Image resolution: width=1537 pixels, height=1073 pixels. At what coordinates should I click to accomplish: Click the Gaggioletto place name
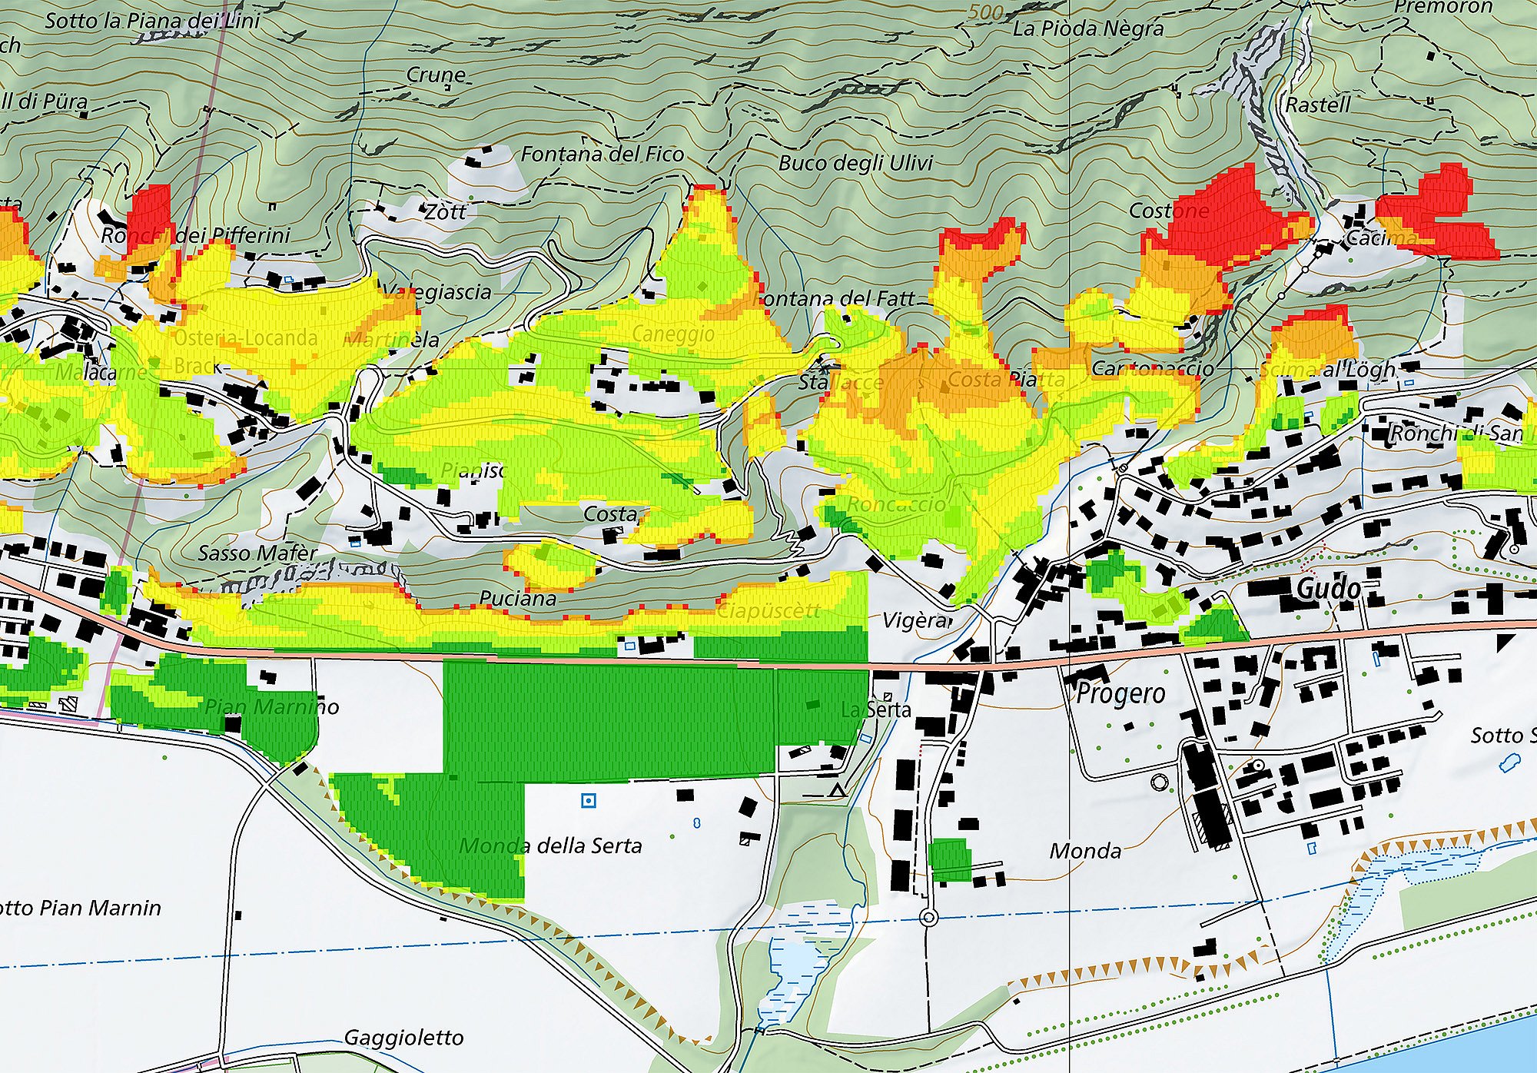point(403,1038)
